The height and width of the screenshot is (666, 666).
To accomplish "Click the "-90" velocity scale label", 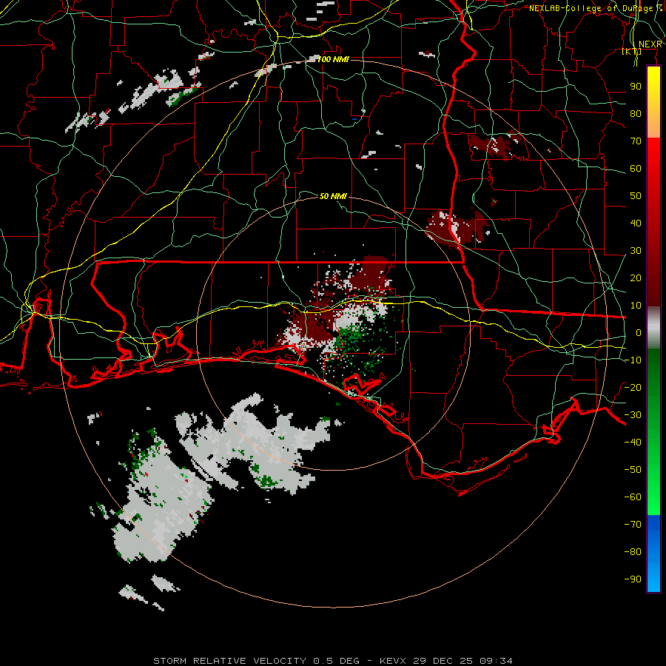I will [x=633, y=579].
